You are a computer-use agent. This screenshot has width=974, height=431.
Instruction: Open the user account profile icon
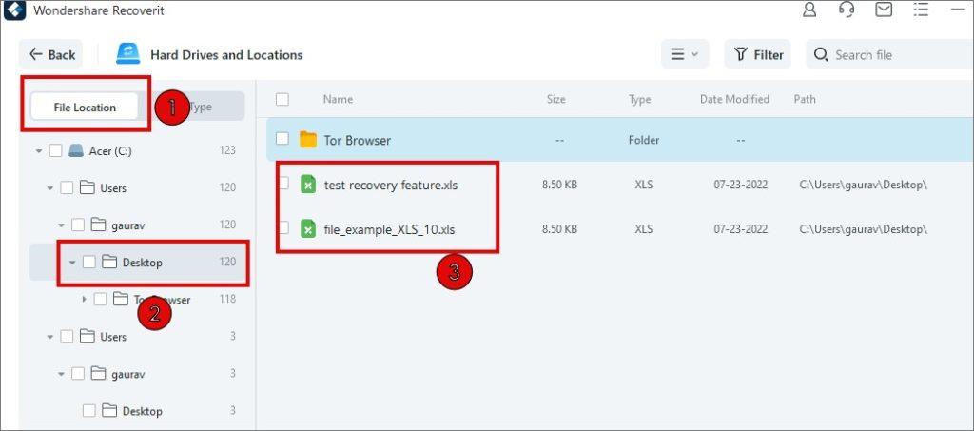pyautogui.click(x=809, y=10)
